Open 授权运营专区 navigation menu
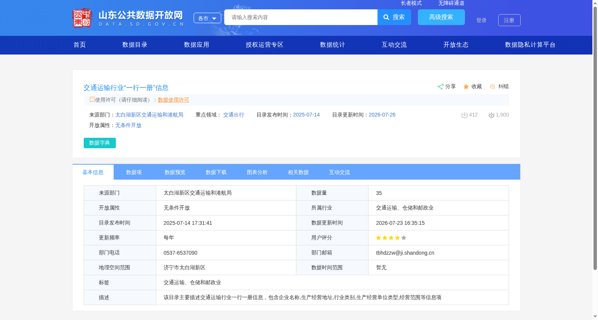Viewport: 598px width, 320px height. pos(265,45)
